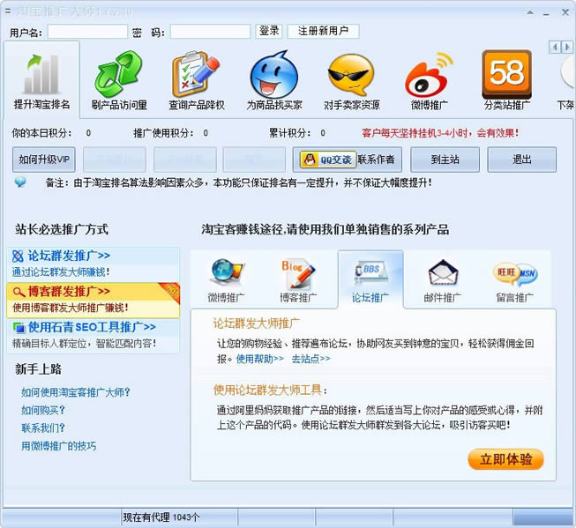Switch to the 微博推广 product tab

[x=227, y=276]
